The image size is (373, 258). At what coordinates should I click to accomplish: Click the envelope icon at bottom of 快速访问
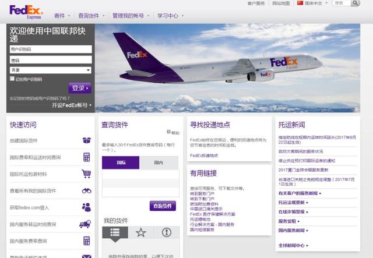coord(87,256)
